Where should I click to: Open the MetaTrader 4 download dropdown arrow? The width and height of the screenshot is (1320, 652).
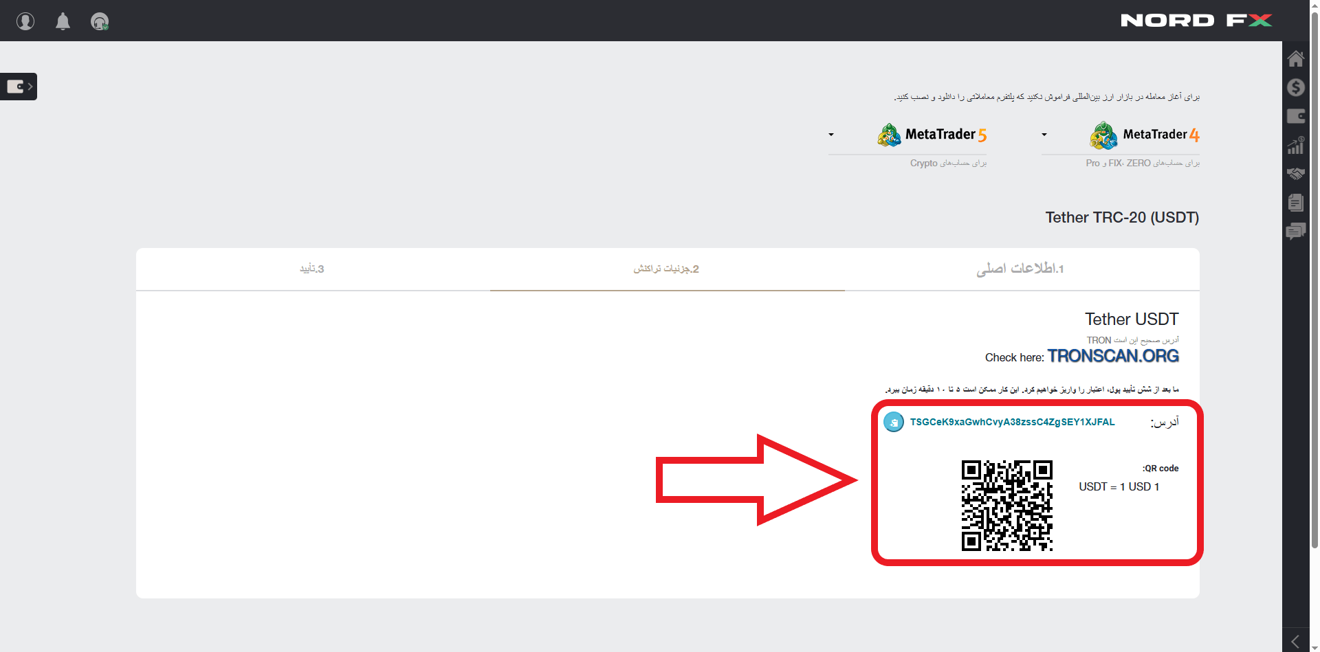1044,135
